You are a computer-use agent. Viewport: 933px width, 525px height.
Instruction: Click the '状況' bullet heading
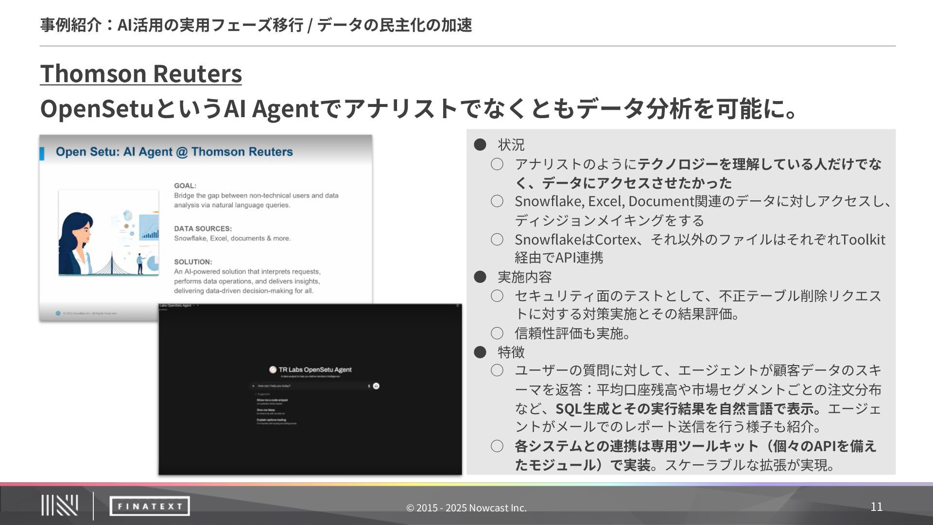(x=511, y=145)
